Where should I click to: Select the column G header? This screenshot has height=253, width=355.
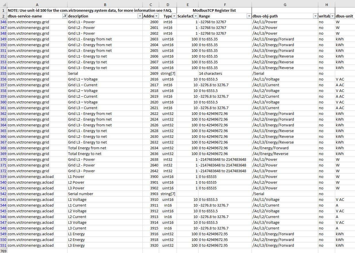pos(285,4)
